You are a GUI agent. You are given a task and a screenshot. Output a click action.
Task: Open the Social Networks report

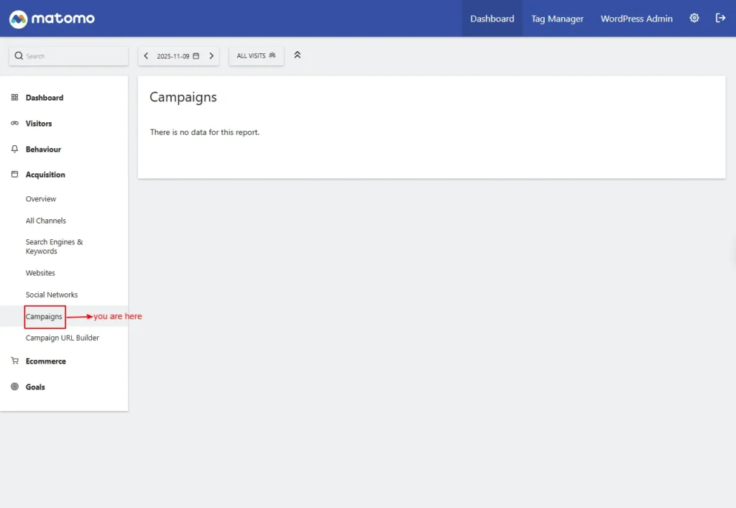(52, 295)
